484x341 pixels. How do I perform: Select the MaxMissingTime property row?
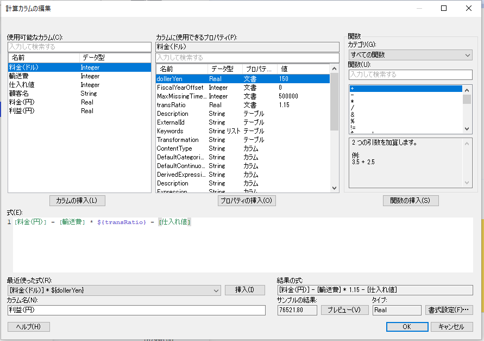(243, 96)
